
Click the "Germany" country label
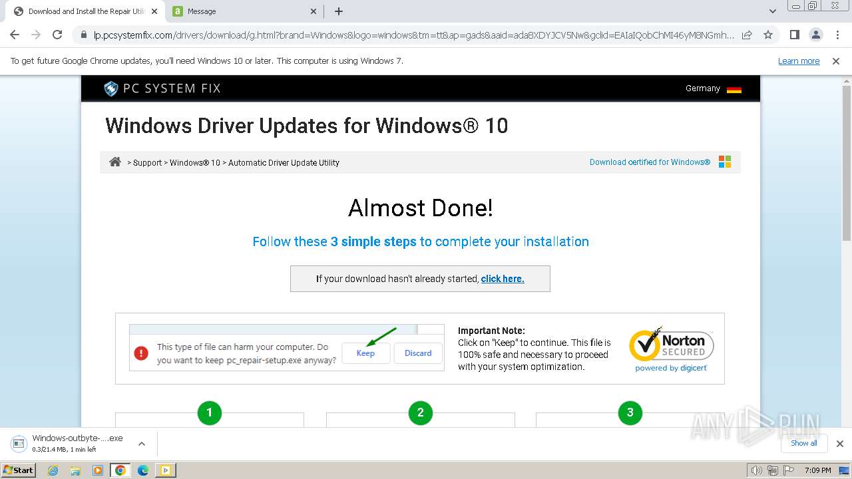pos(703,88)
